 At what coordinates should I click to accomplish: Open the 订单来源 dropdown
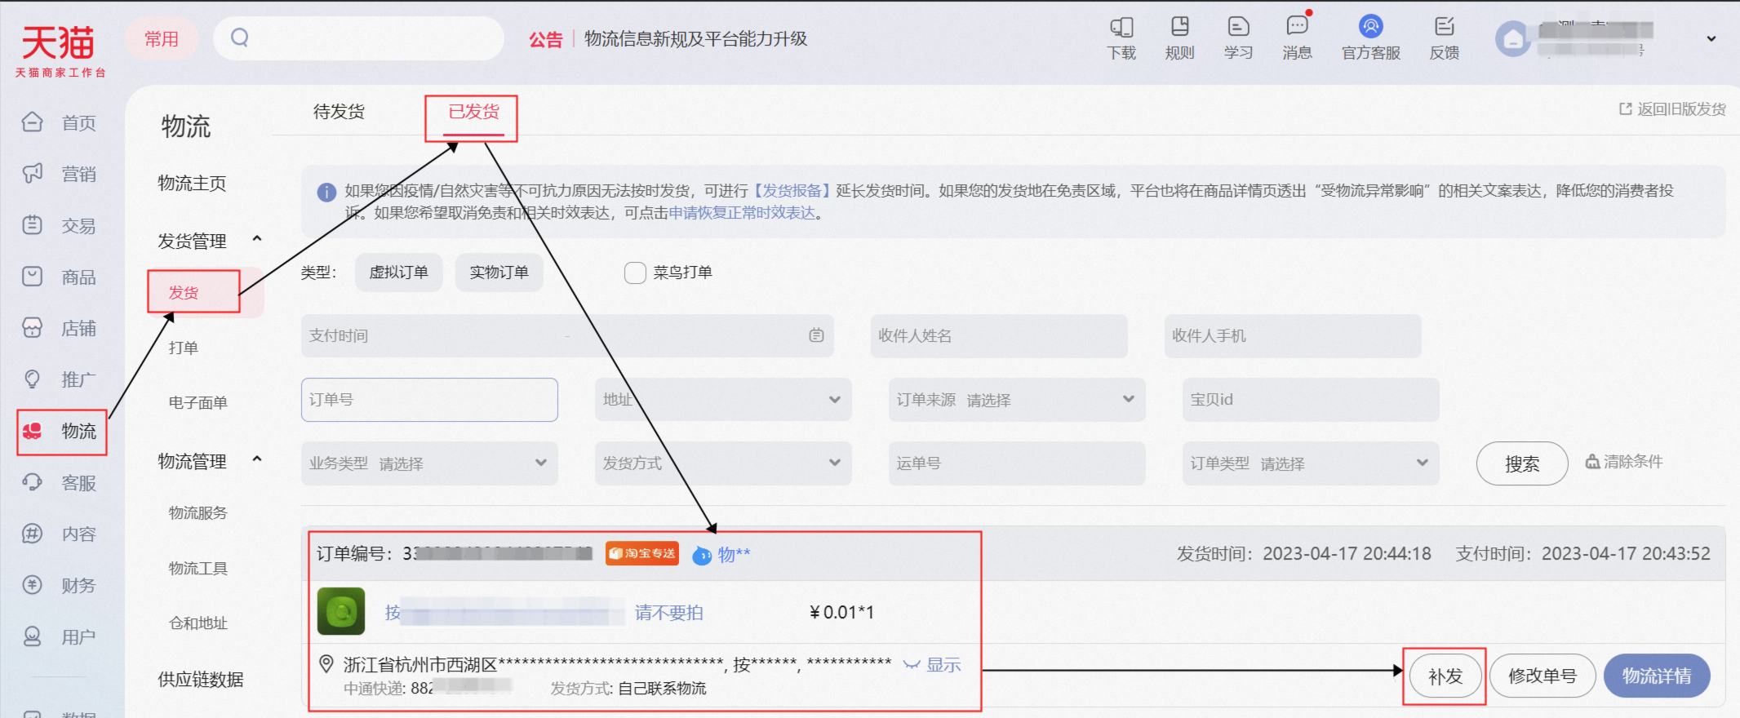[x=1017, y=399]
